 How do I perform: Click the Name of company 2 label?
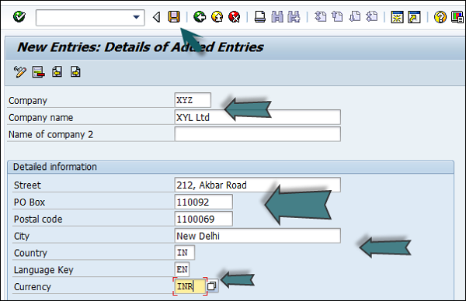50,134
